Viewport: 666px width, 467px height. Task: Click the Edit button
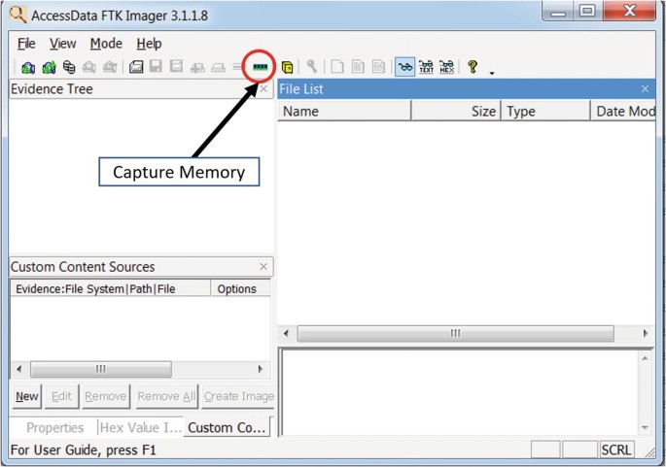[62, 396]
